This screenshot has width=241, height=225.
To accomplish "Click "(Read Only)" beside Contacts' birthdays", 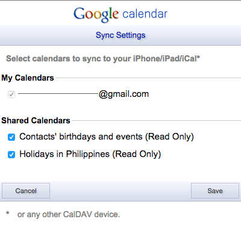I will click(169, 137).
